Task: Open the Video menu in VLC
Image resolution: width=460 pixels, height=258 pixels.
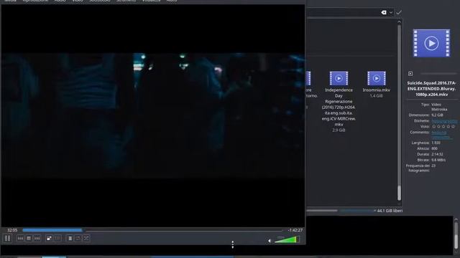Action: coord(78,1)
